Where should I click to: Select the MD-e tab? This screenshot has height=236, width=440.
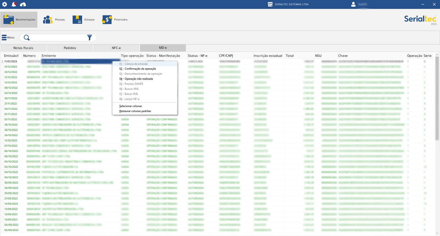[163, 48]
